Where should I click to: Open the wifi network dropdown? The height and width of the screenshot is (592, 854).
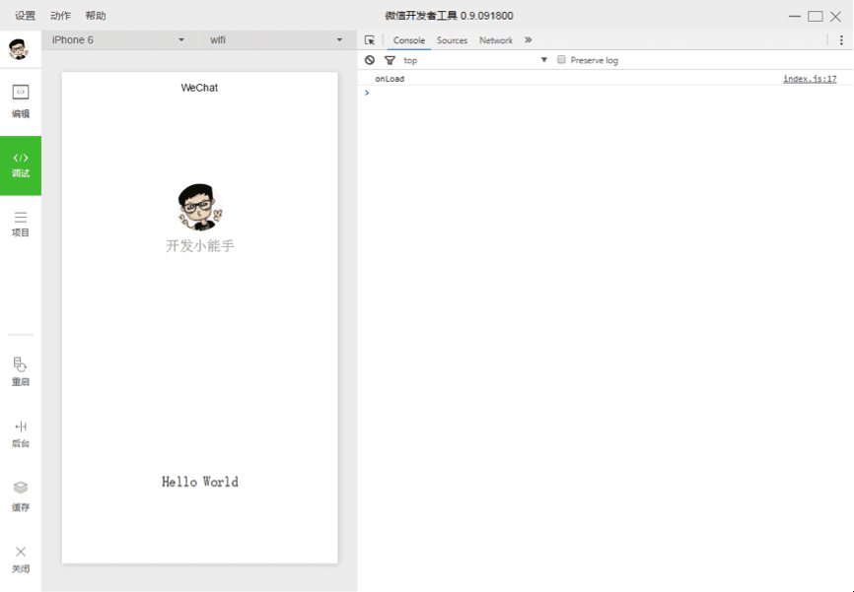[x=275, y=40]
